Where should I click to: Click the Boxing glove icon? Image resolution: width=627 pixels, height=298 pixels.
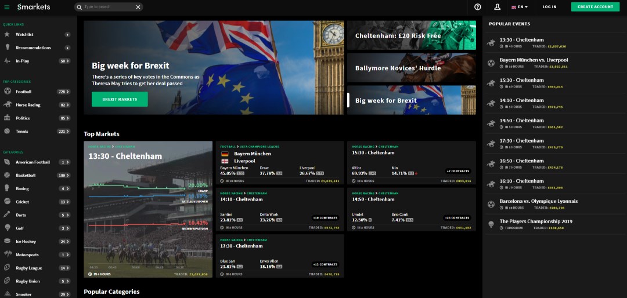7,188
